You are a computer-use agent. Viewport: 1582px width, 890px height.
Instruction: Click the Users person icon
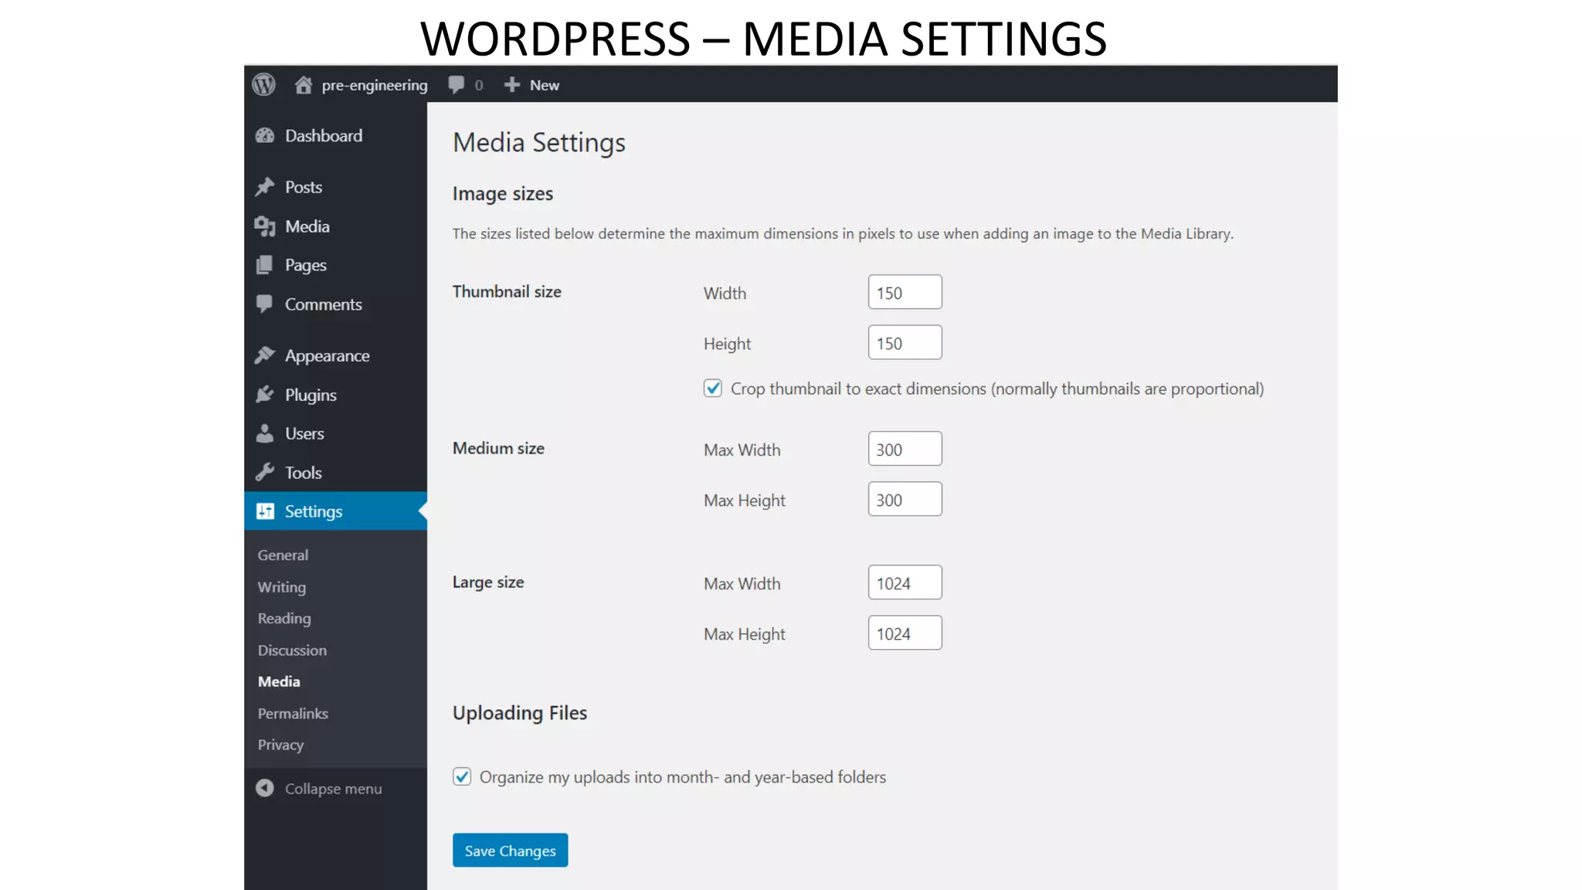pos(265,433)
